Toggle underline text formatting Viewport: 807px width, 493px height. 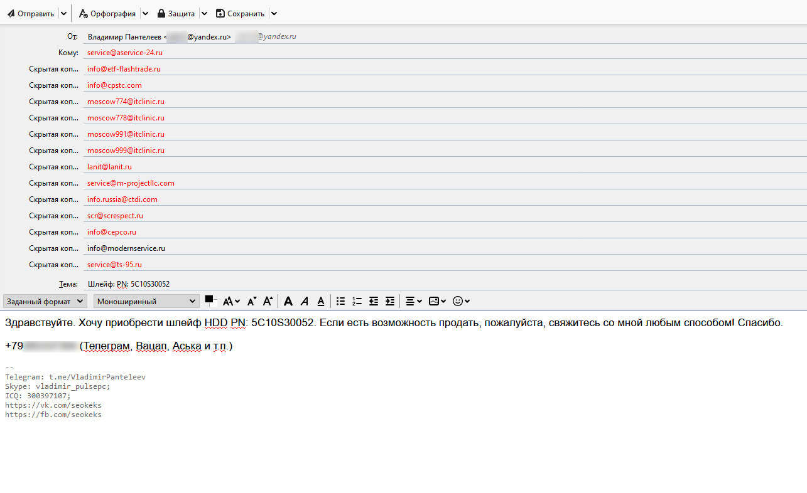coord(321,301)
